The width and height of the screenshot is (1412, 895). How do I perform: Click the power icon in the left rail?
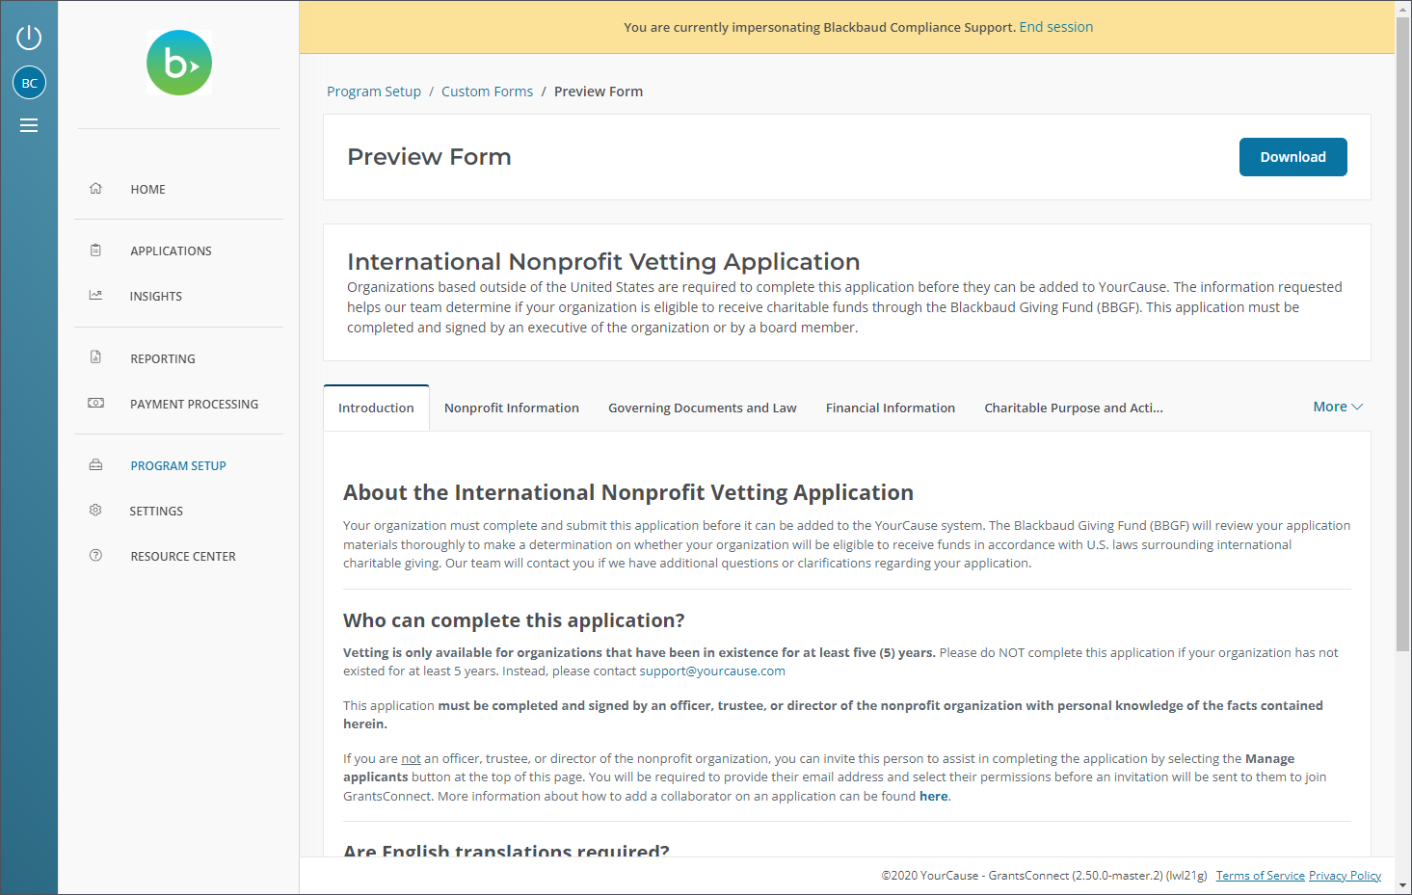point(29,38)
